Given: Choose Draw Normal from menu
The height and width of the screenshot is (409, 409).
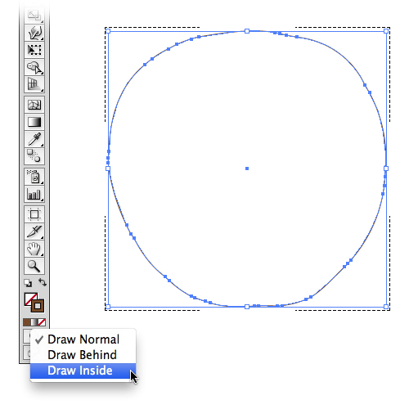Looking at the screenshot, I should [x=83, y=339].
